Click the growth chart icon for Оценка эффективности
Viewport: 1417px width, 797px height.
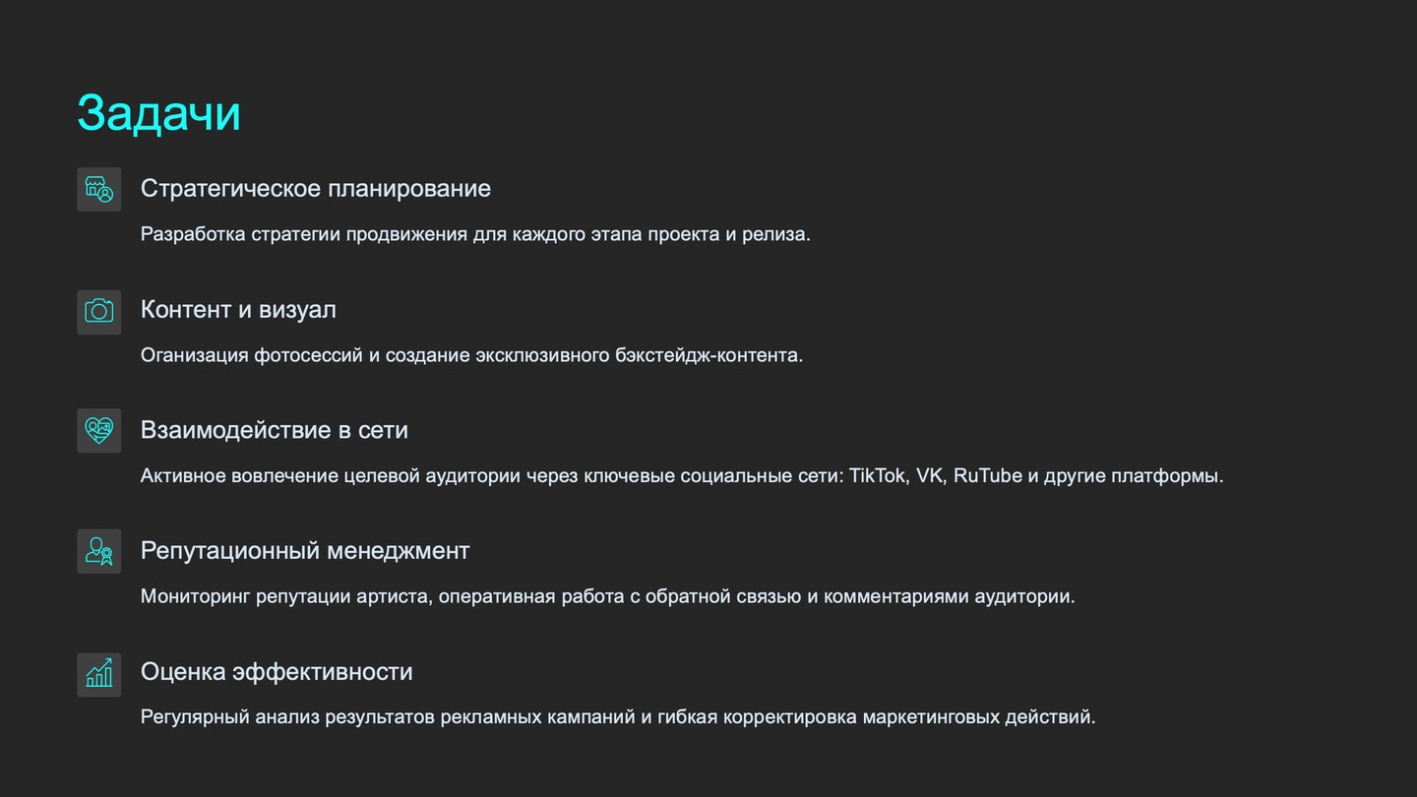(98, 674)
